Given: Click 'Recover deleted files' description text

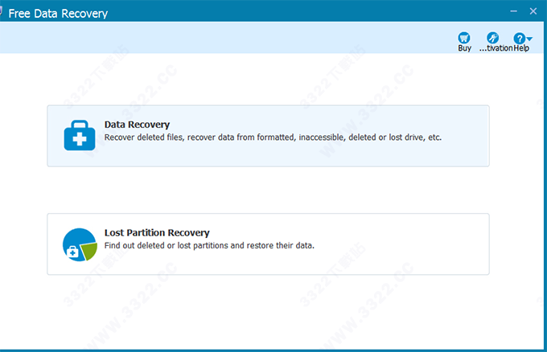Looking at the screenshot, I should (x=273, y=137).
